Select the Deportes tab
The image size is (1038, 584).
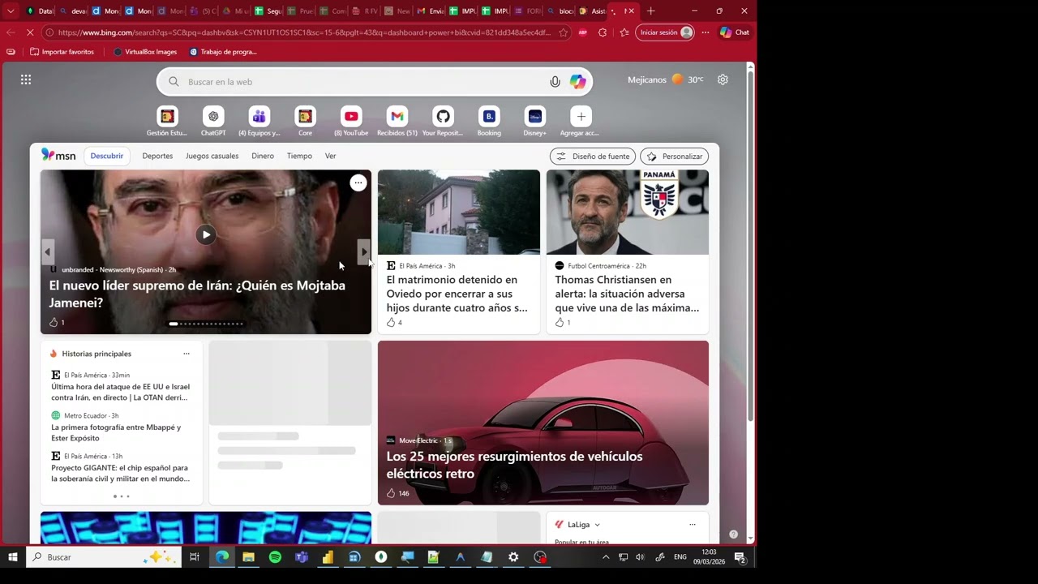pos(157,156)
